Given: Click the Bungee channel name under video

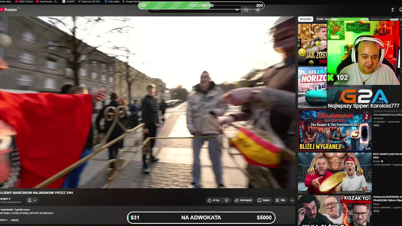Looking at the screenshot, I should point(4,199).
